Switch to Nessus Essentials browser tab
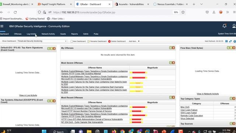 pos(170,4)
